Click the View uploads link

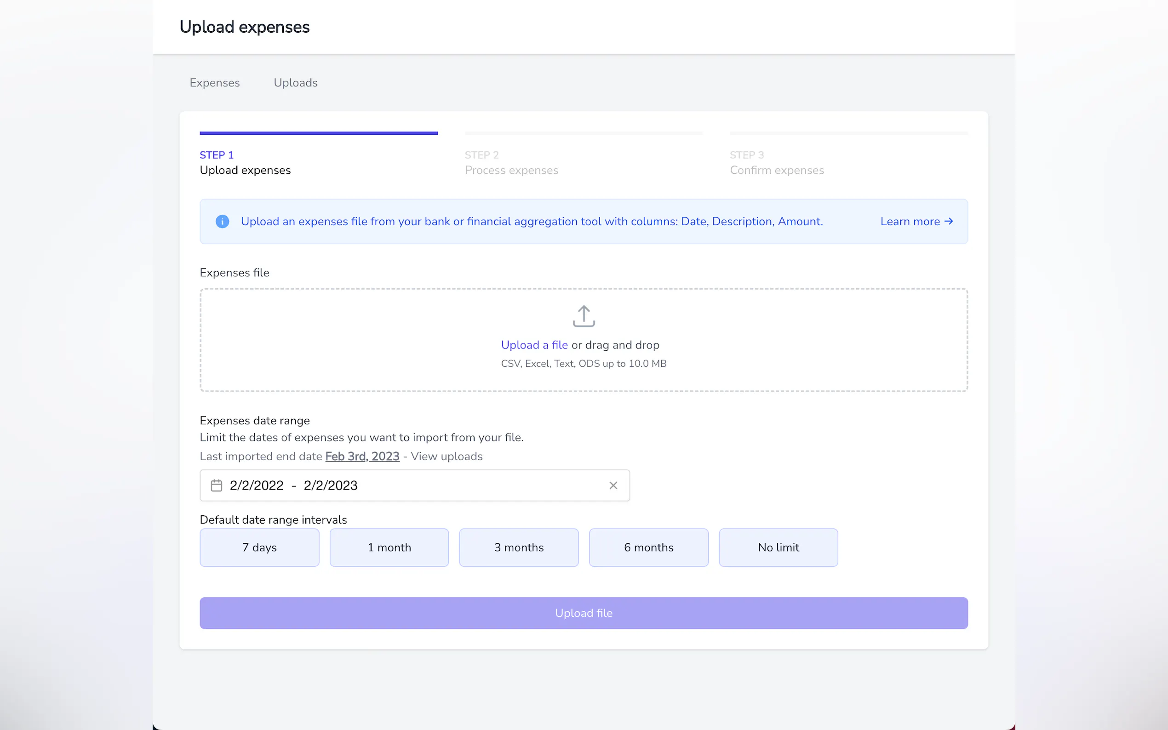click(447, 456)
